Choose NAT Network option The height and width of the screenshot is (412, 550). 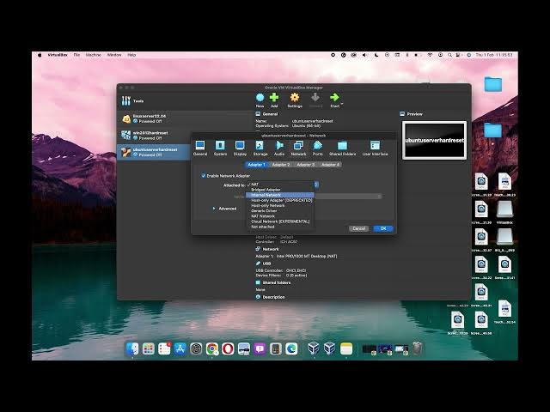(280, 216)
